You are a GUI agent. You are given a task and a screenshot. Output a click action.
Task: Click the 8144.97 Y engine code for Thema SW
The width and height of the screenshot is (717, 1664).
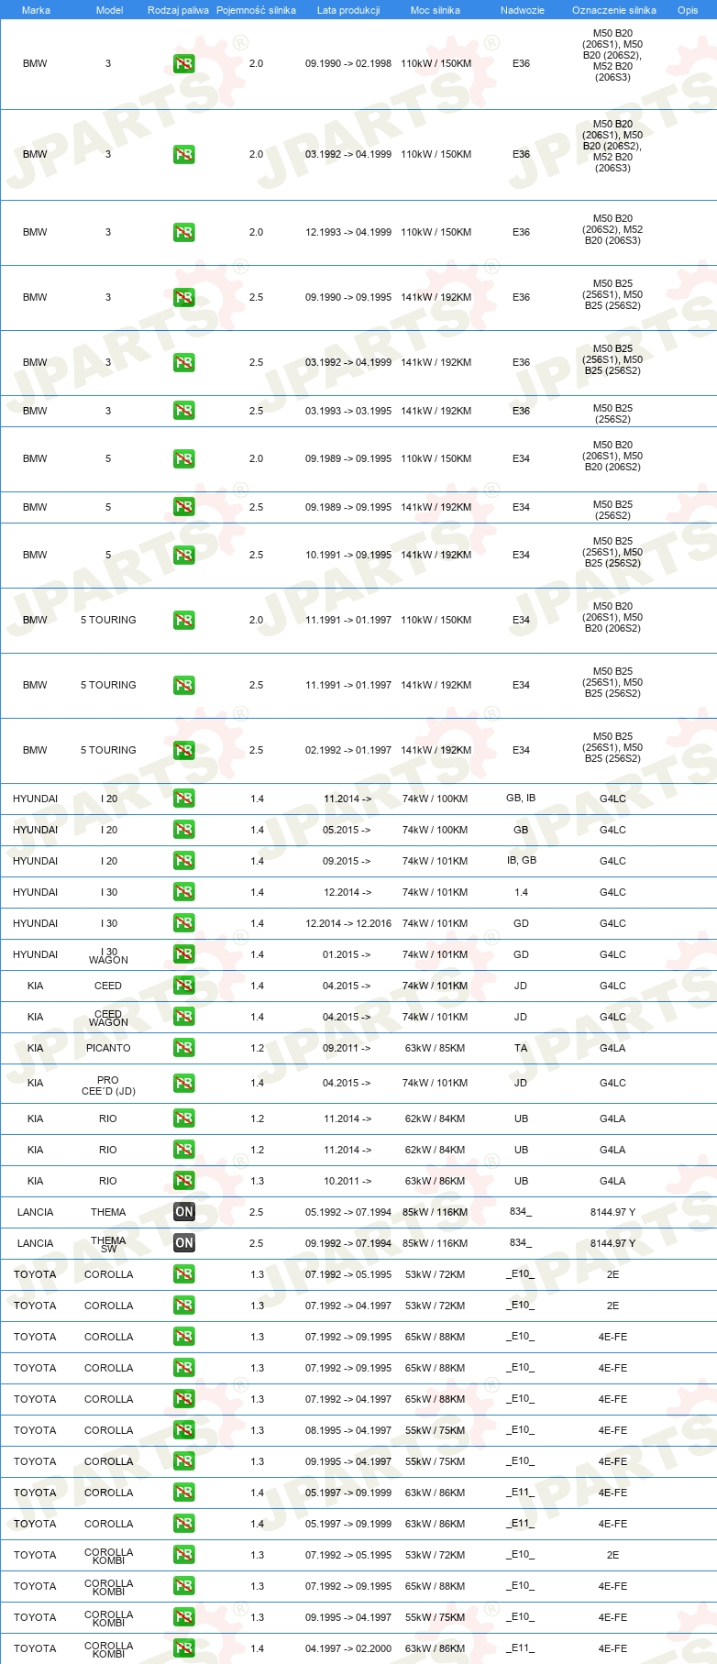(x=612, y=1243)
